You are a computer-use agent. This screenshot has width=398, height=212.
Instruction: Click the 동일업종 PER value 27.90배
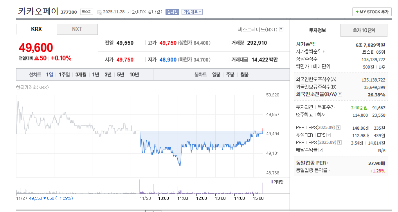click(x=377, y=163)
